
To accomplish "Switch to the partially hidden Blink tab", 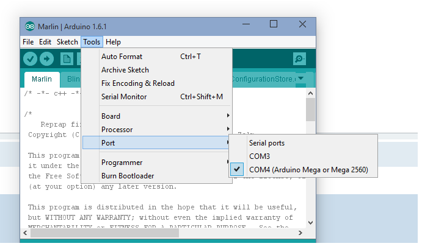I will click(71, 79).
